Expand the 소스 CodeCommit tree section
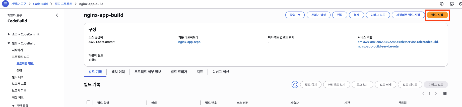Image resolution: width=462 pixels, height=107 pixels. [9, 34]
